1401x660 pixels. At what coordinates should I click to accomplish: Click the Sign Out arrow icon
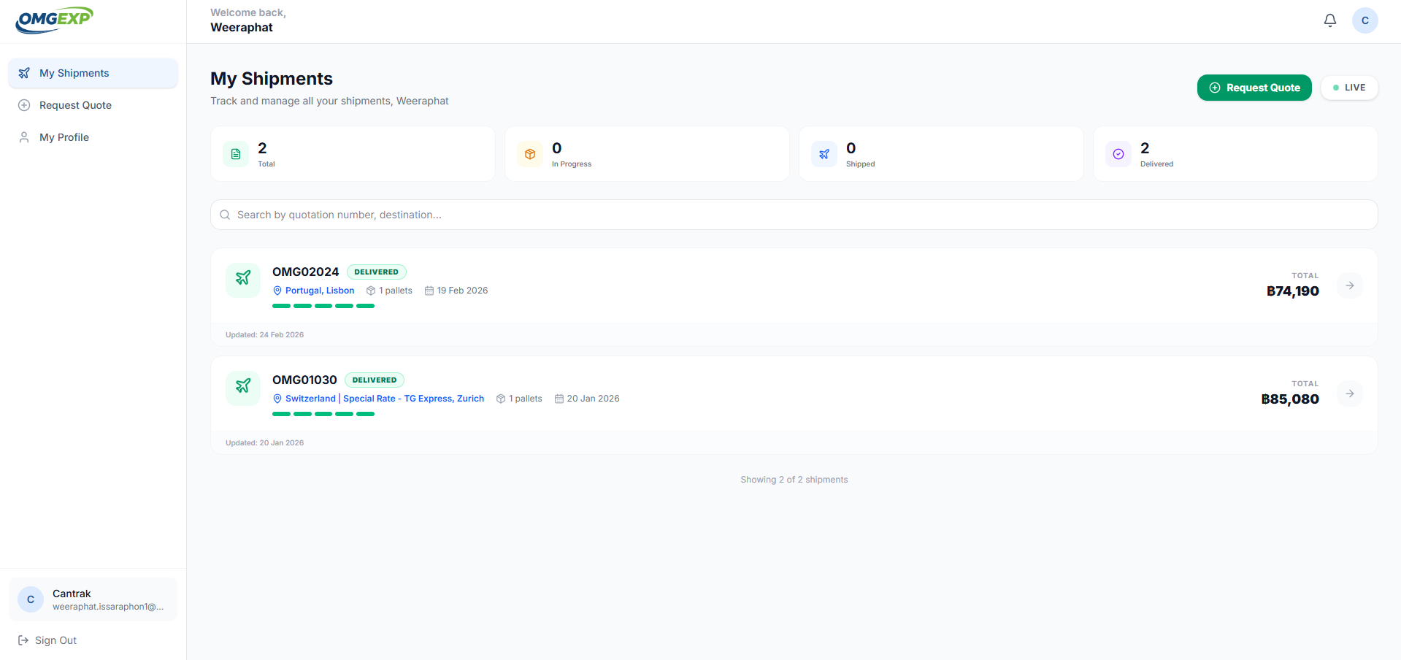click(x=23, y=640)
